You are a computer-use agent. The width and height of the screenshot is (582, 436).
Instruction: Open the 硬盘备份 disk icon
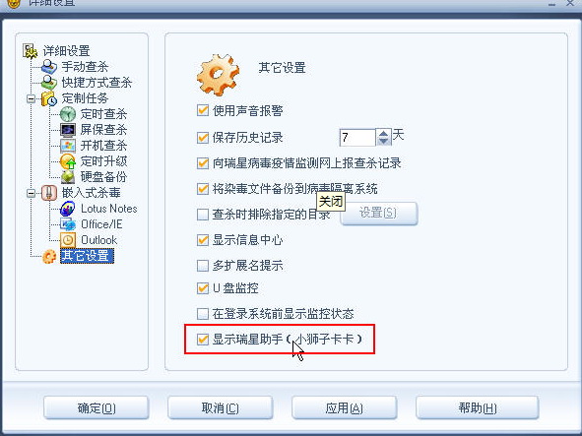point(68,177)
